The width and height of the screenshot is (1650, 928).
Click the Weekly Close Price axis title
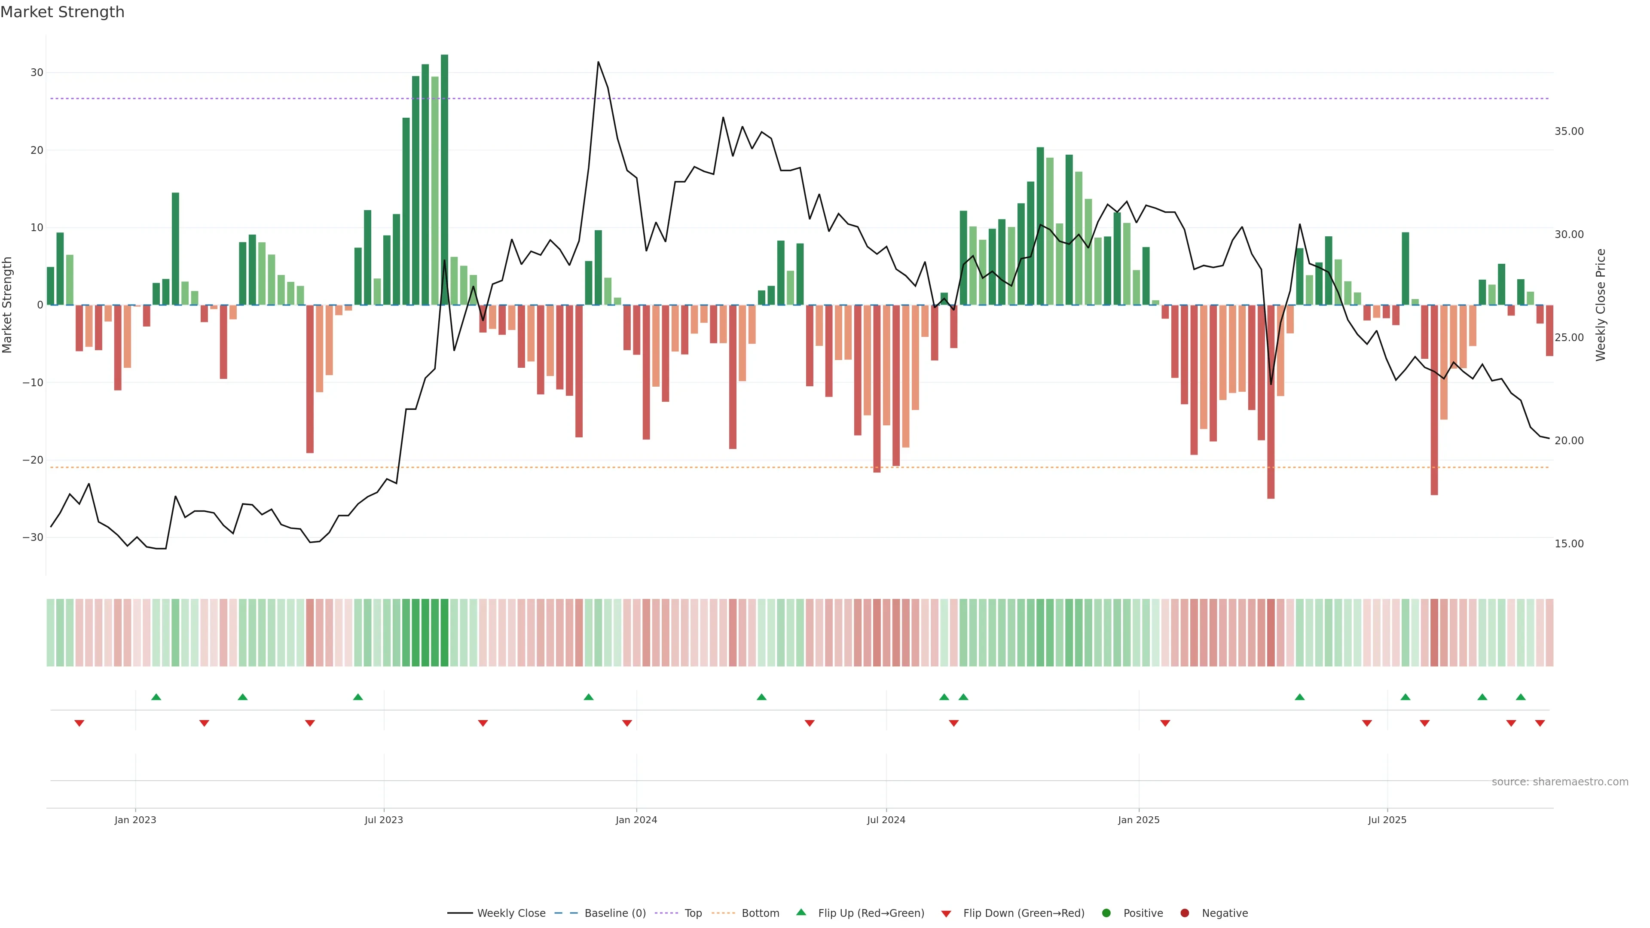tap(1601, 305)
